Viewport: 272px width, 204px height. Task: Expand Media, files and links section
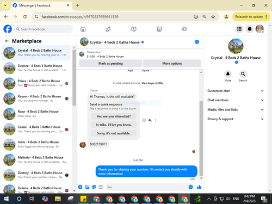236,109
